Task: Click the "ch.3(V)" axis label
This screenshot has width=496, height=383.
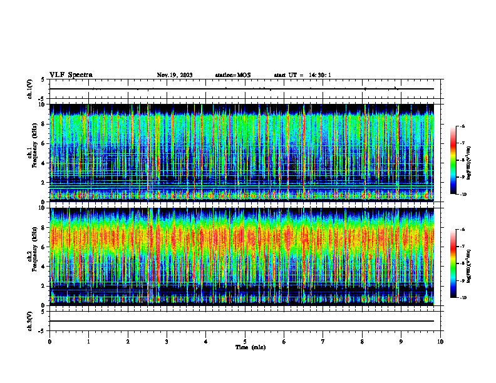Action: pos(30,321)
